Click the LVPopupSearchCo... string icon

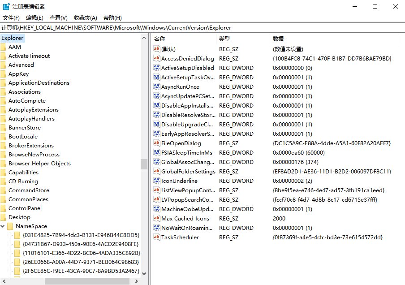pos(156,199)
